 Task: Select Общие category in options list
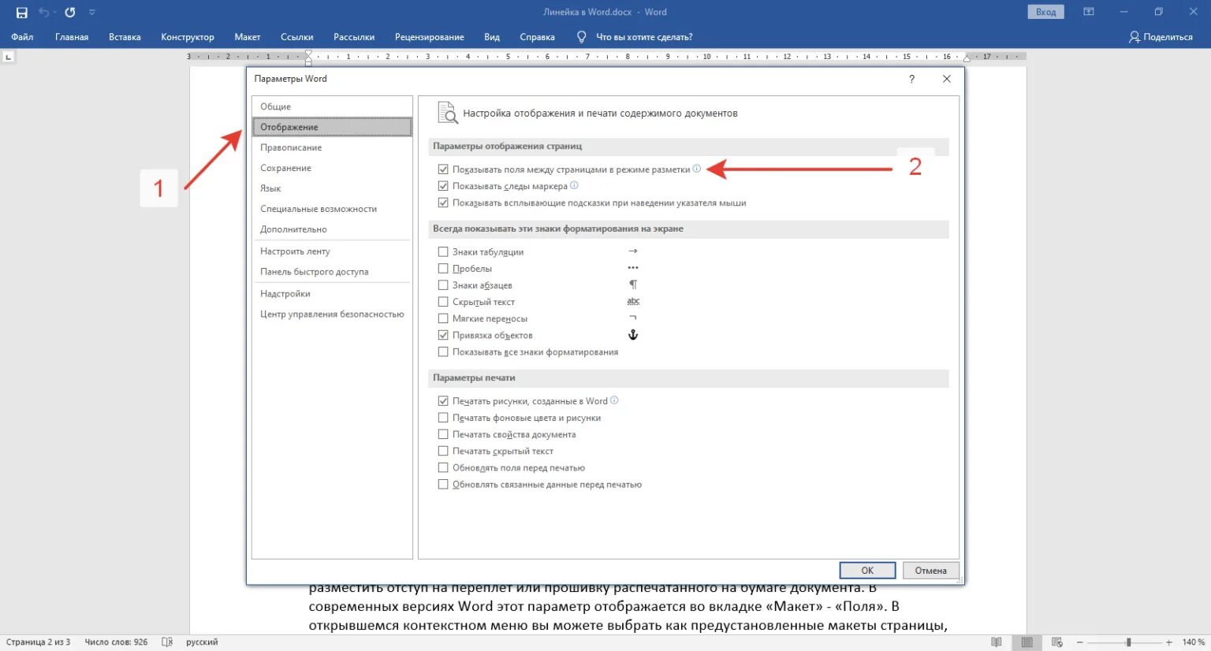332,106
